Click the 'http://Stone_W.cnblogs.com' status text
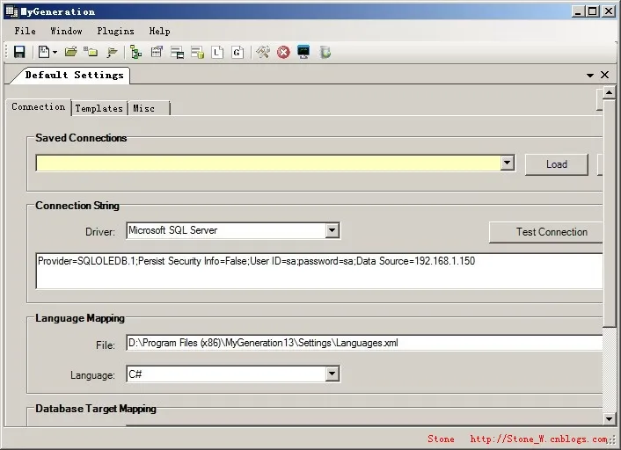Viewport: 621px width, 450px height. [x=538, y=439]
